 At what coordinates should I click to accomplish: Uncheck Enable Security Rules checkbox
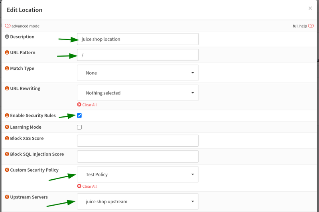(x=79, y=116)
